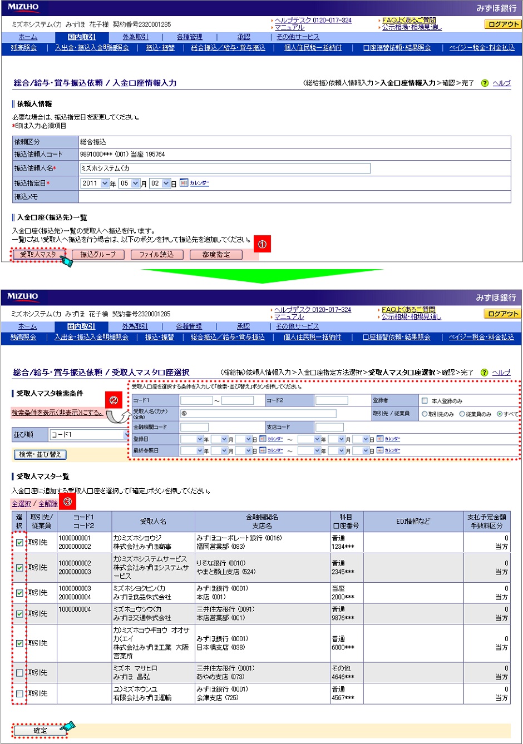523x744 pixels.
Task: Open the 振込指定日 month dropdown showing 05
Action: pos(129,183)
